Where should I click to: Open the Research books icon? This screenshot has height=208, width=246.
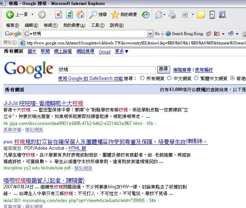[222, 15]
